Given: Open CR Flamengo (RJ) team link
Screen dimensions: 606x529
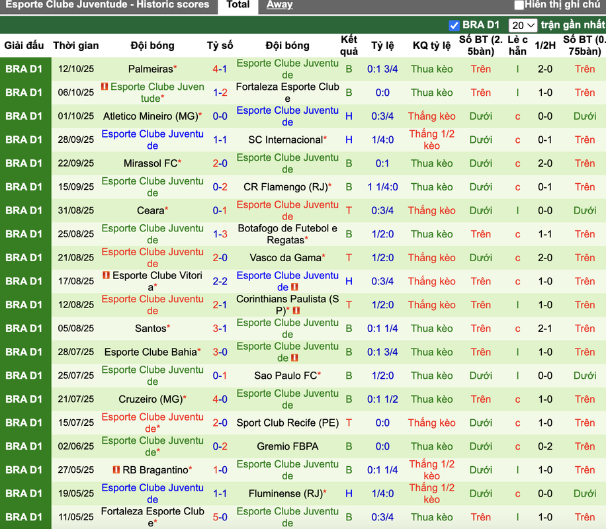Looking at the screenshot, I should coord(285,187).
